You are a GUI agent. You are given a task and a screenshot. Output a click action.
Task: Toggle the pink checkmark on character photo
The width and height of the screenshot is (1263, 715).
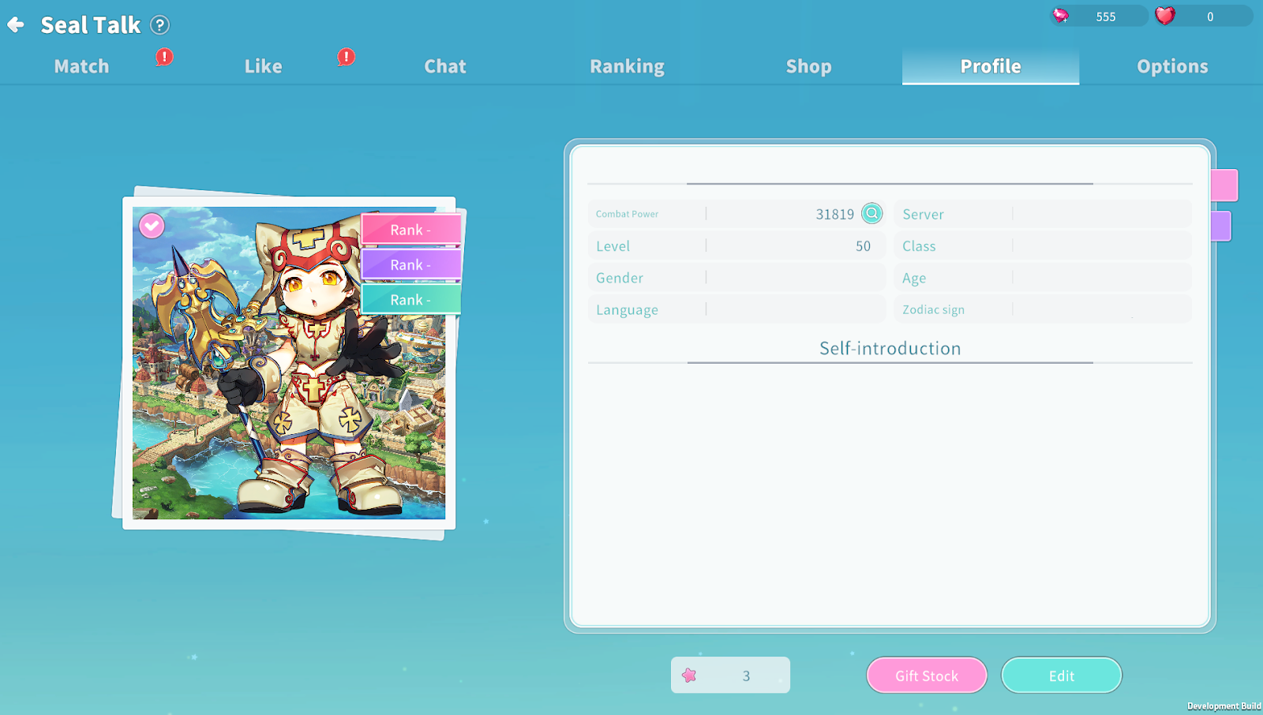click(152, 226)
